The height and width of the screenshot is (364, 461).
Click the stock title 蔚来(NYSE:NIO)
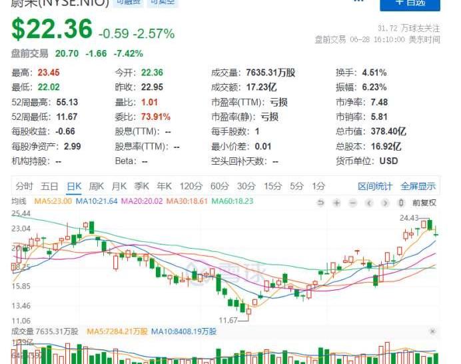pos(60,3)
